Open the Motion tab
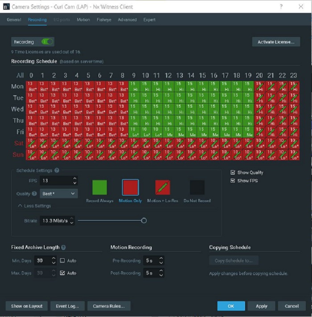This screenshot has width=312, height=317. [x=83, y=20]
